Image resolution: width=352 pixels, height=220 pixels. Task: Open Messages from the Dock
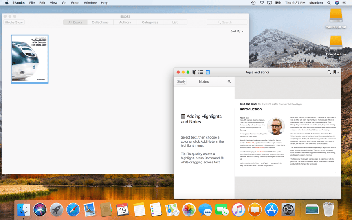coord(205,210)
